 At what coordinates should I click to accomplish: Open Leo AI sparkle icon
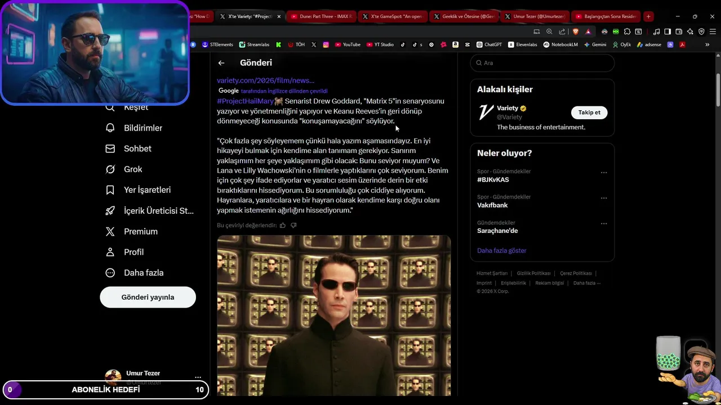point(690,31)
